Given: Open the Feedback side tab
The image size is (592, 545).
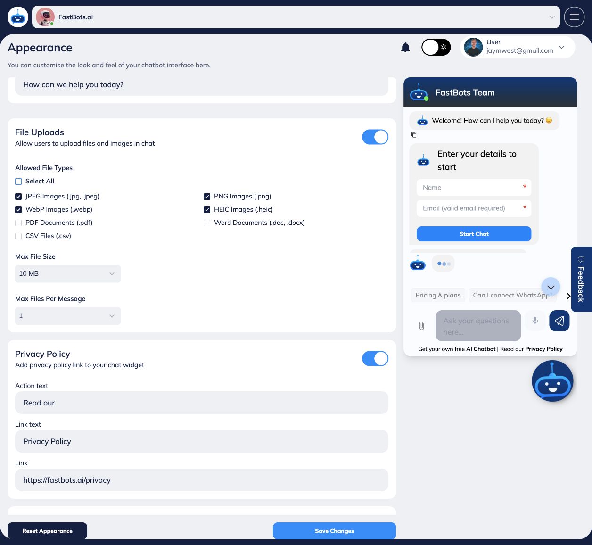Looking at the screenshot, I should [x=581, y=279].
